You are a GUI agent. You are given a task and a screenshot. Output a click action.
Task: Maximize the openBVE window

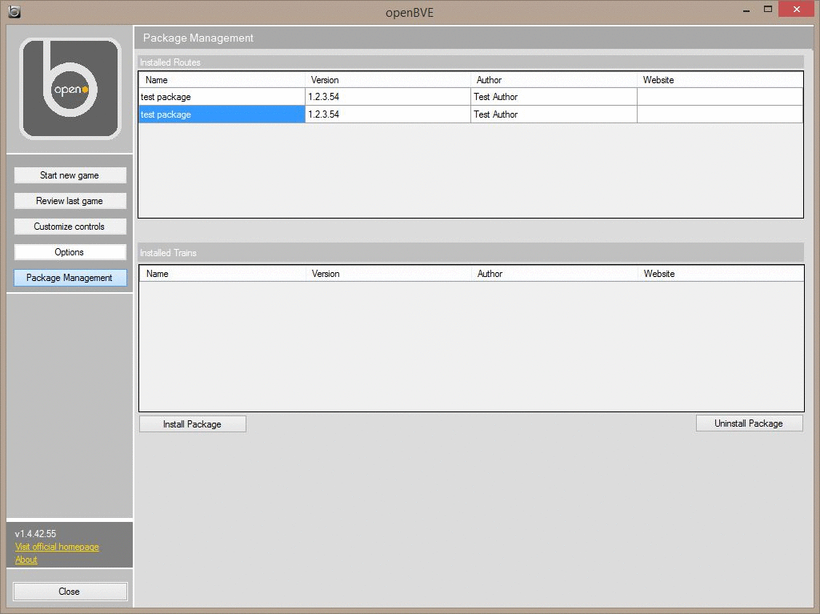tap(768, 10)
